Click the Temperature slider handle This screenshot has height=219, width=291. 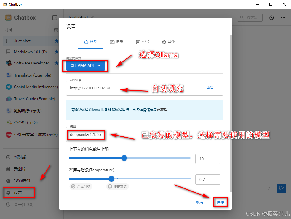(111, 179)
